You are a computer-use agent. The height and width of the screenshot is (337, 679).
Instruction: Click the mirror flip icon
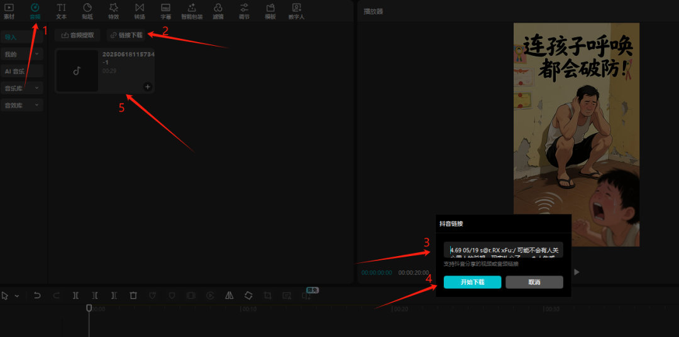coord(229,296)
